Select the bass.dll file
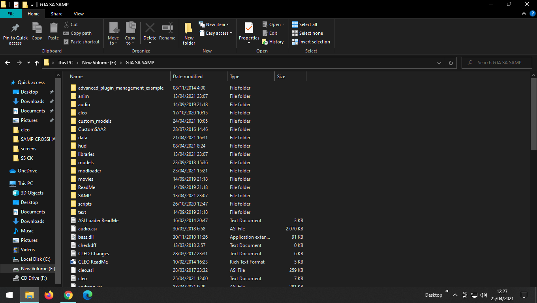This screenshot has width=537, height=303. pyautogui.click(x=86, y=237)
